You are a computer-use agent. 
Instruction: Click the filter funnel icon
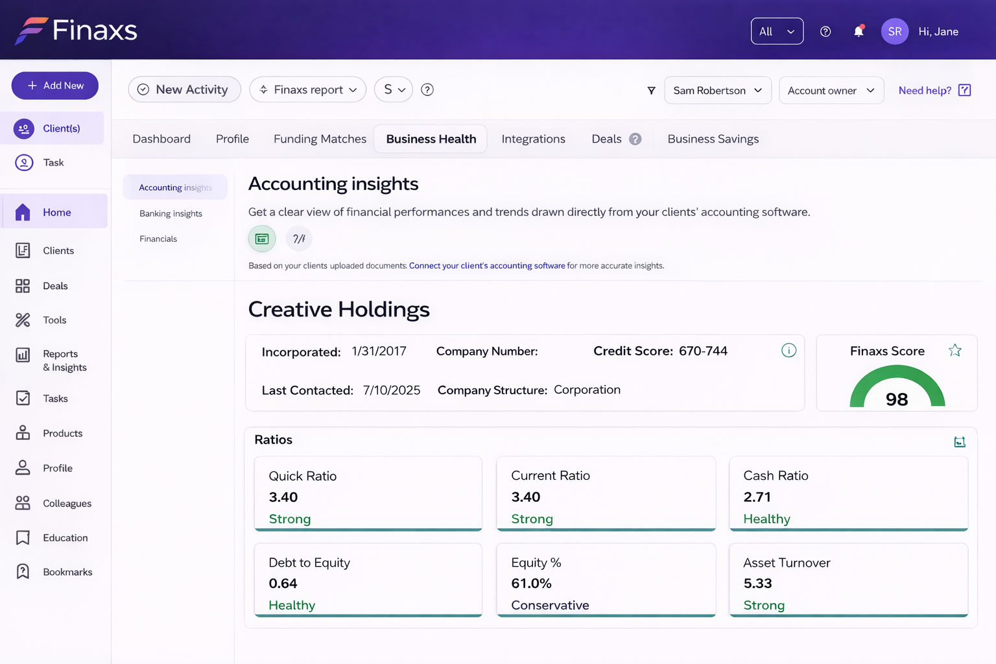(x=651, y=90)
